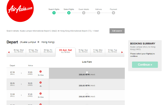Open the Select flights step label
The image size is (165, 105).
69,9
